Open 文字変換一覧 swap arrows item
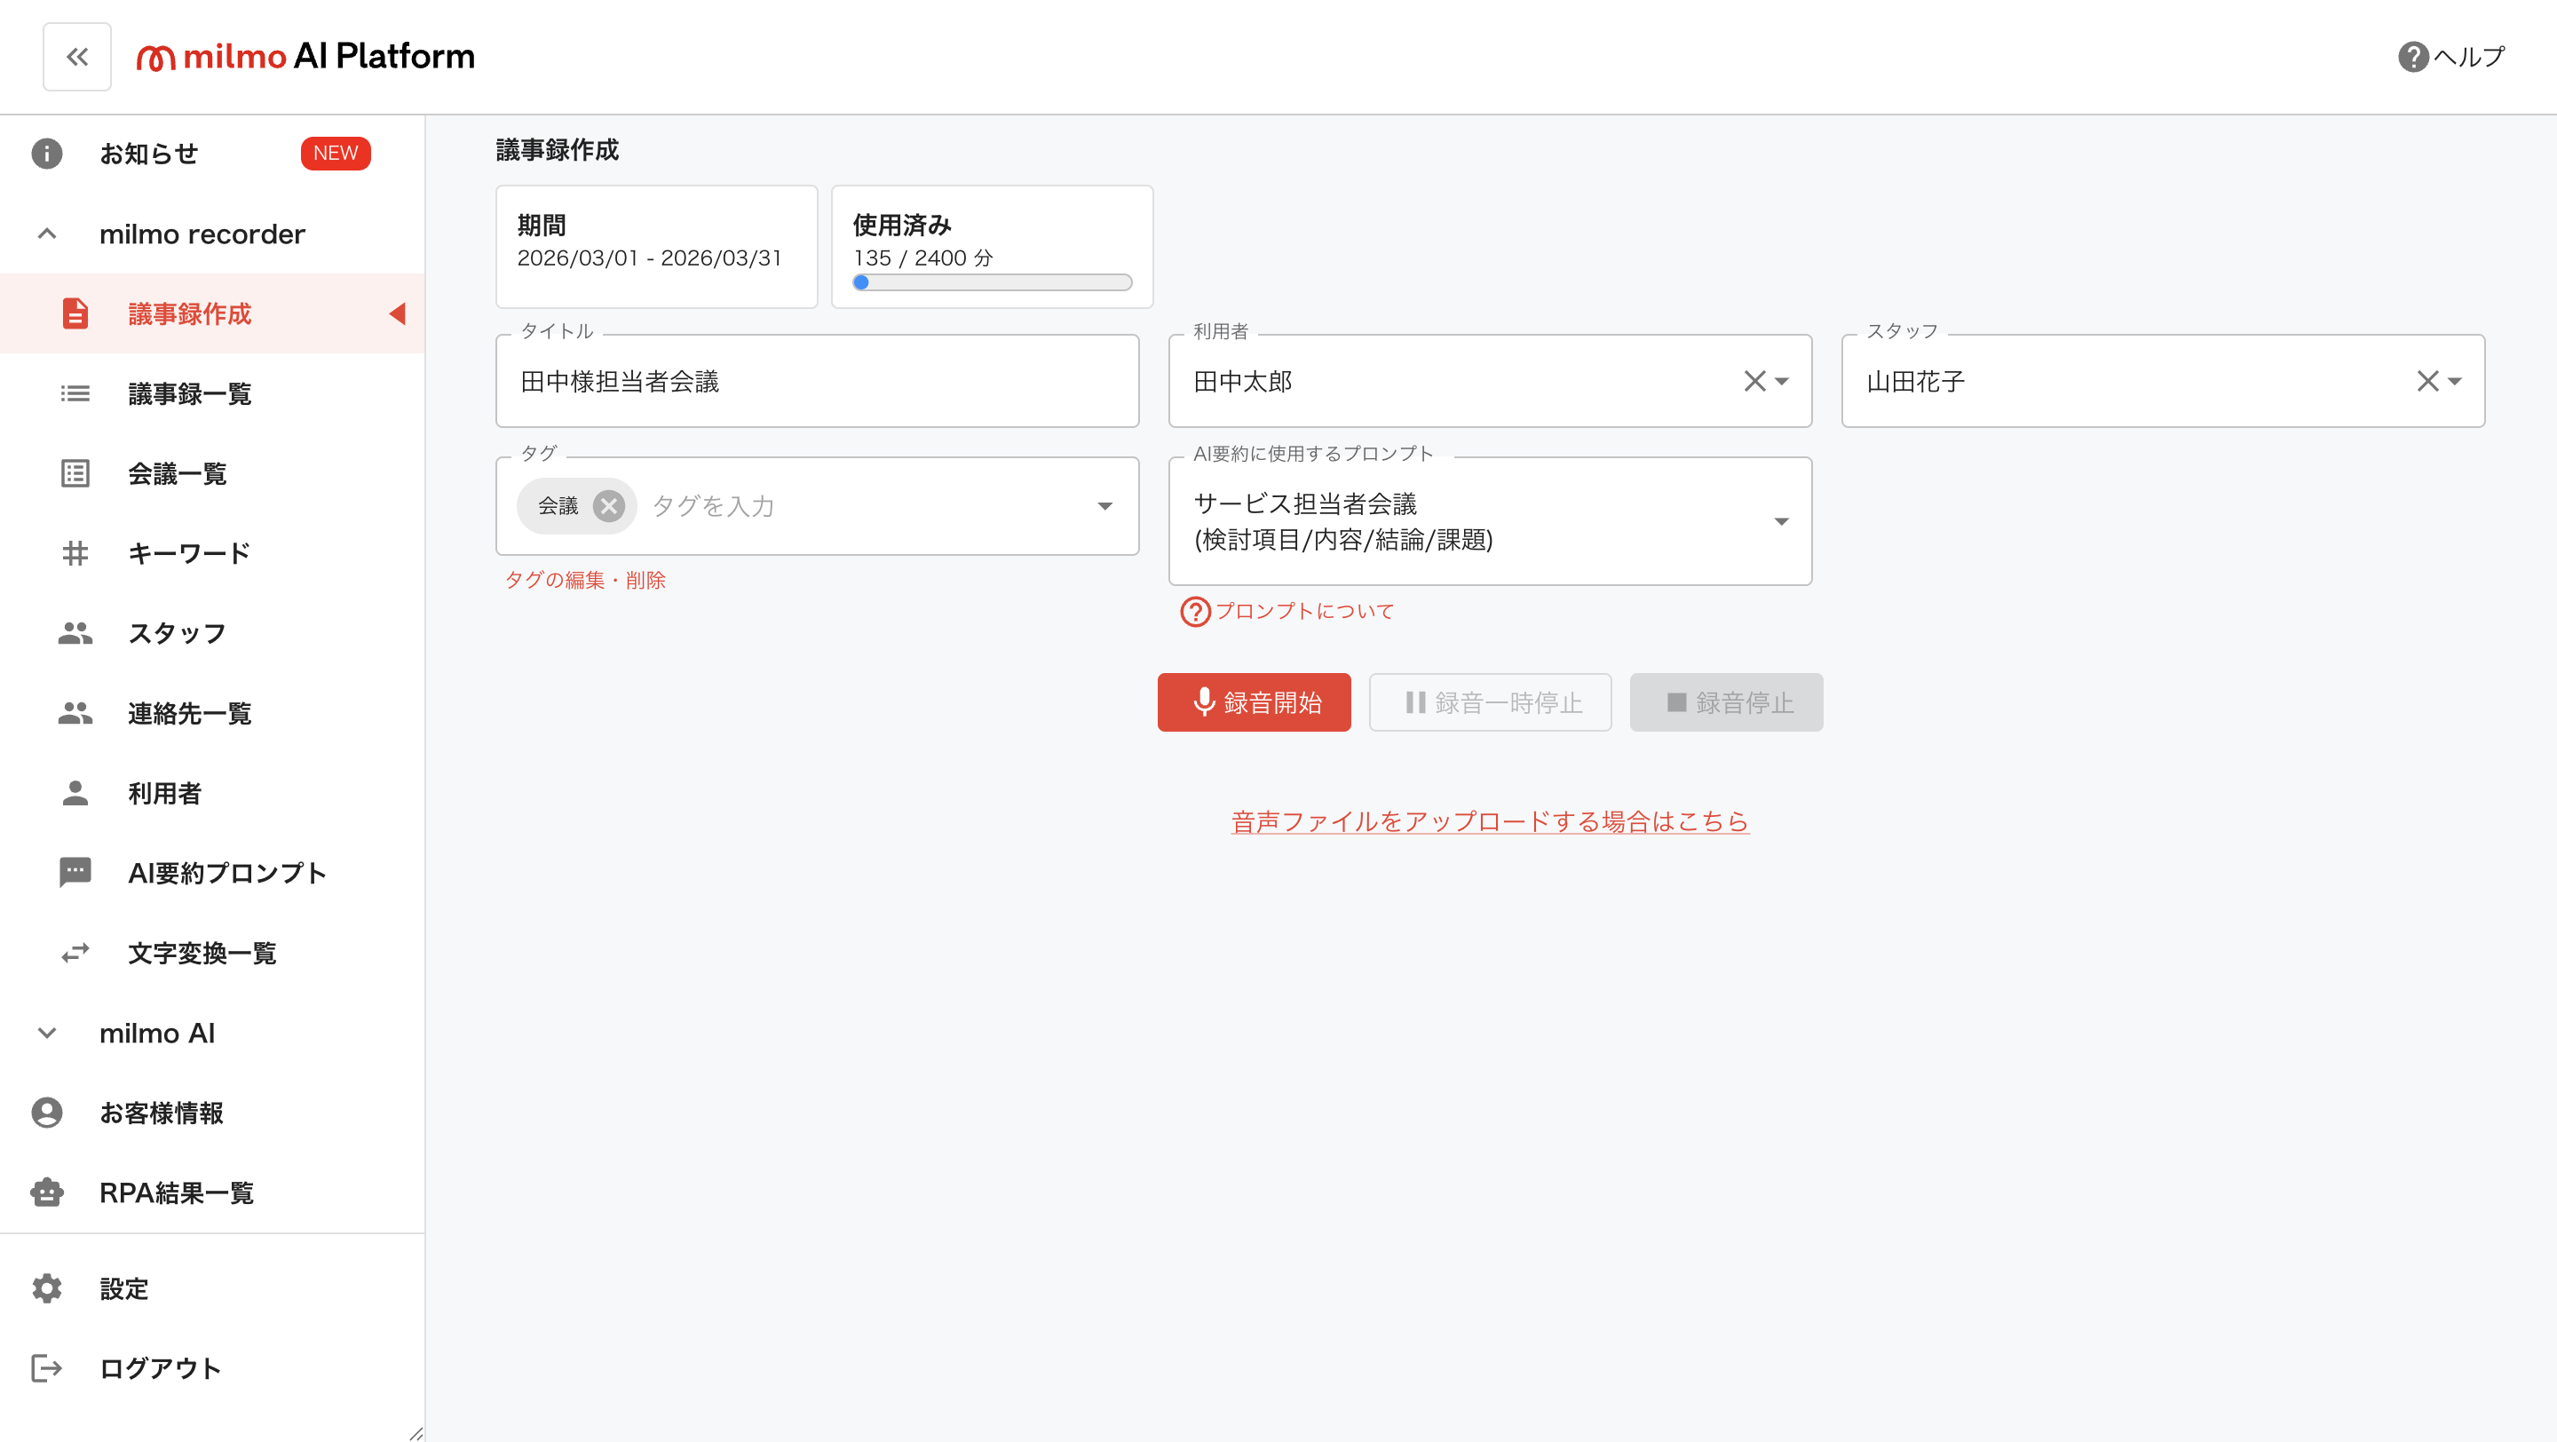Image resolution: width=2557 pixels, height=1442 pixels. click(75, 953)
